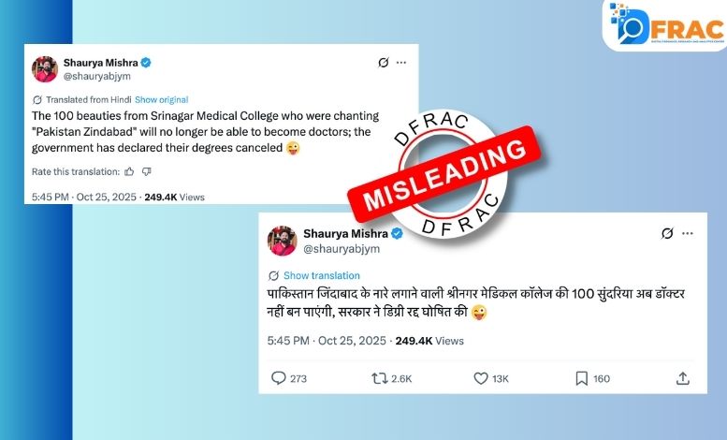The width and height of the screenshot is (727, 440).
Task: Open the Shaurya Mishra avatar in the upper tweet
Action: click(45, 69)
